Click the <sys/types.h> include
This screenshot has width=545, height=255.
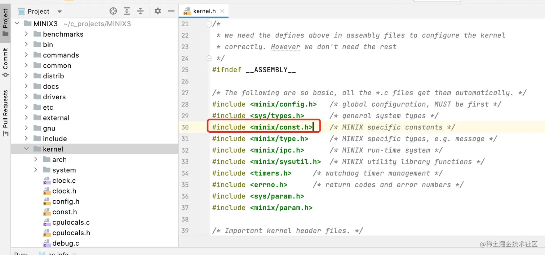277,116
